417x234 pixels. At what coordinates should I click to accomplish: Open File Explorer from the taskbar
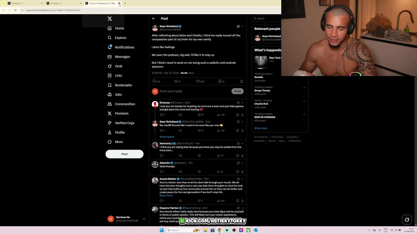pos(205,230)
